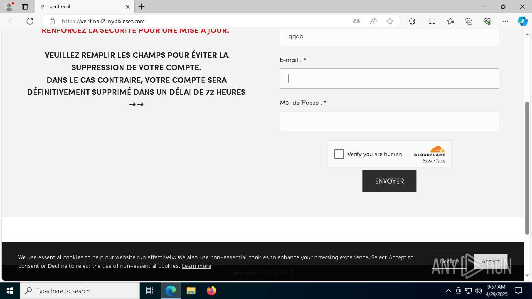Accept cookies

[x=490, y=261]
